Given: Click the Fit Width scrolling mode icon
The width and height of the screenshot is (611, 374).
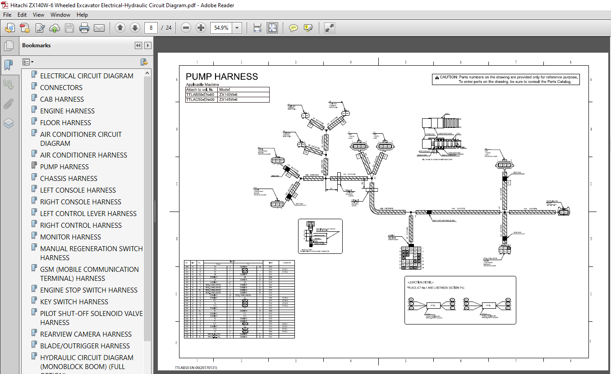Looking at the screenshot, I should coord(257,28).
